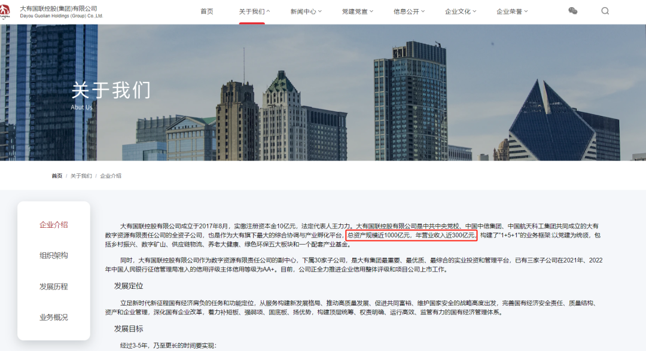Click the text 总资产规模近1000亿元
The height and width of the screenshot is (351, 646).
pos(379,235)
